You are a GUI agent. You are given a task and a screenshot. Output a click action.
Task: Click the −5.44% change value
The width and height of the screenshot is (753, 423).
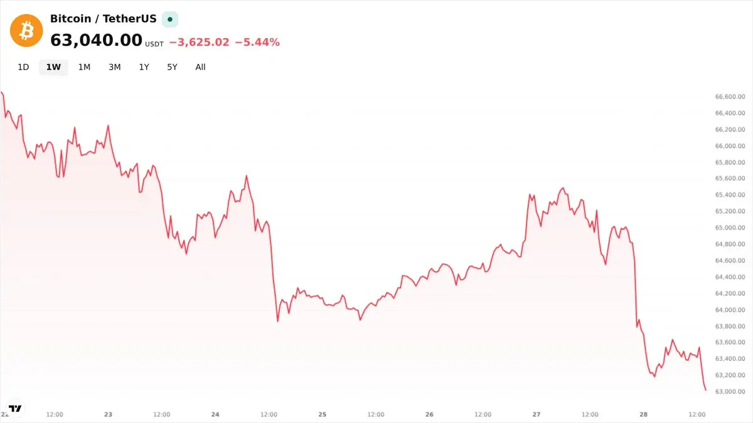click(x=257, y=43)
